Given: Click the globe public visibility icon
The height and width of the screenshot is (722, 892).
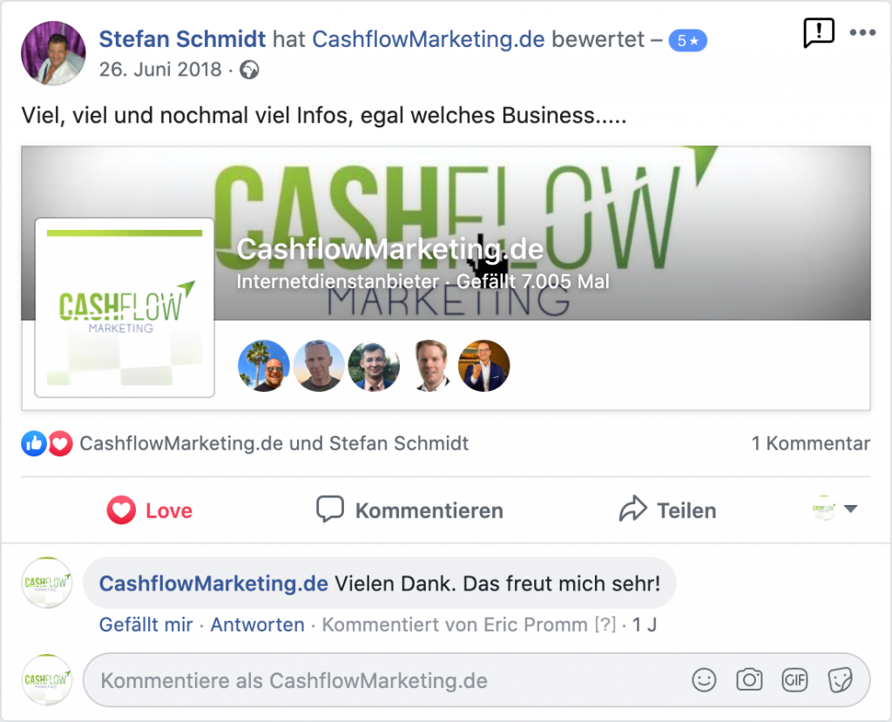Looking at the screenshot, I should [x=249, y=70].
